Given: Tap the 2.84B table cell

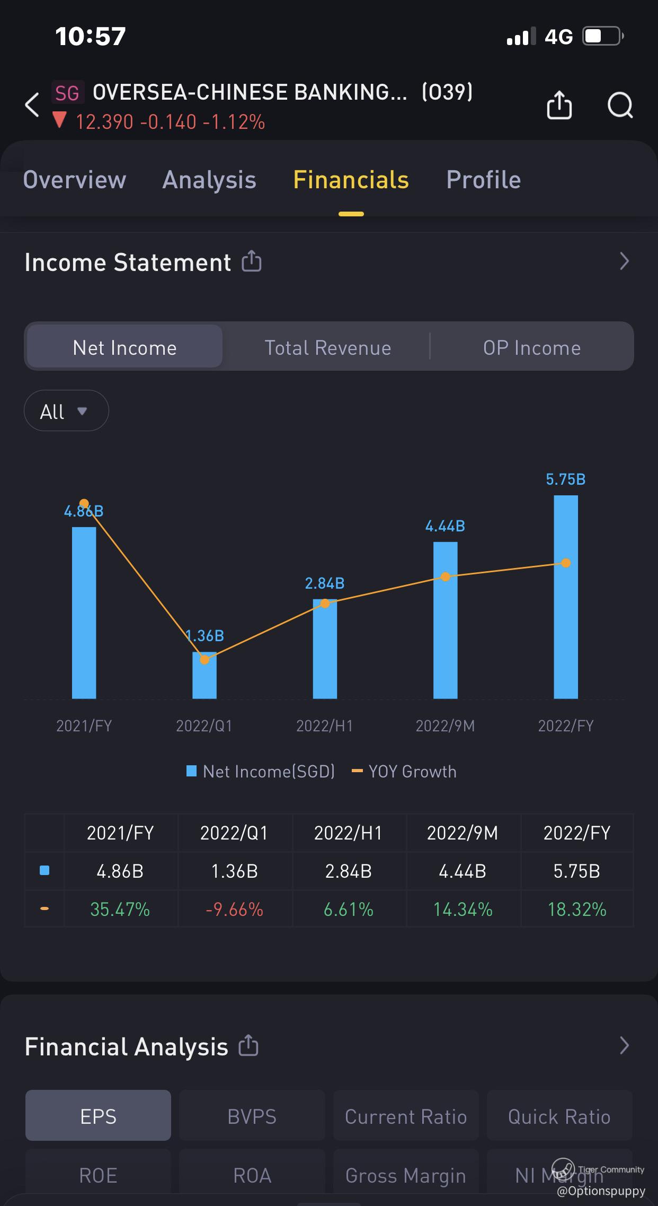Looking at the screenshot, I should 349,871.
